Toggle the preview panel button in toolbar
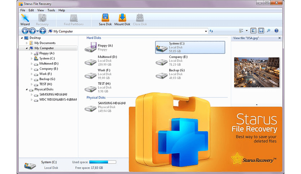 [x=253, y=31]
